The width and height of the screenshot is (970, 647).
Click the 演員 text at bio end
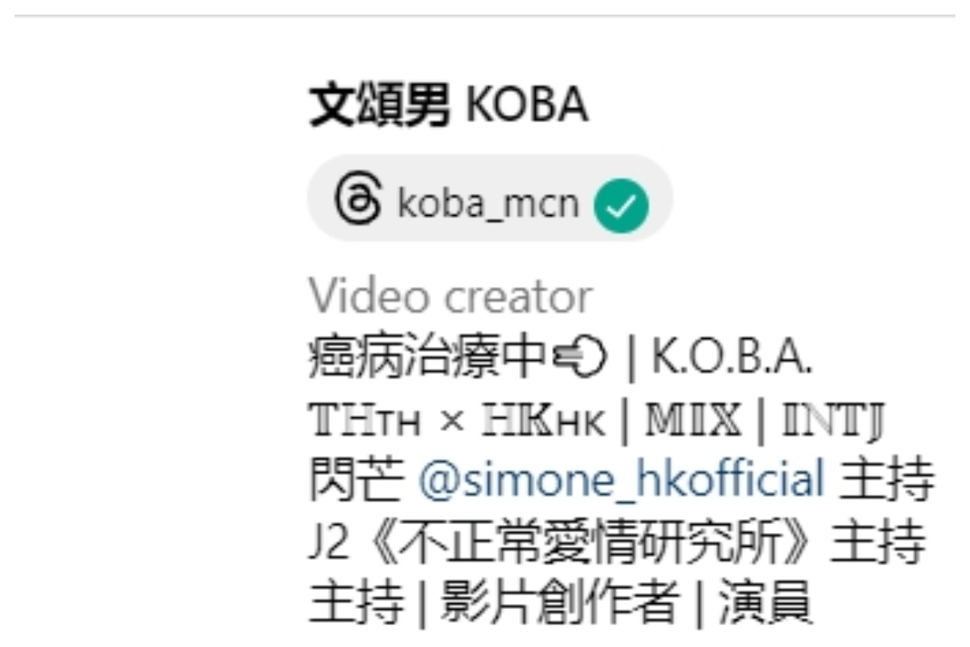[763, 603]
